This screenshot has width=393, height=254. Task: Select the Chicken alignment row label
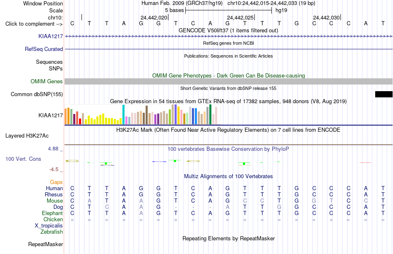pyautogui.click(x=53, y=220)
